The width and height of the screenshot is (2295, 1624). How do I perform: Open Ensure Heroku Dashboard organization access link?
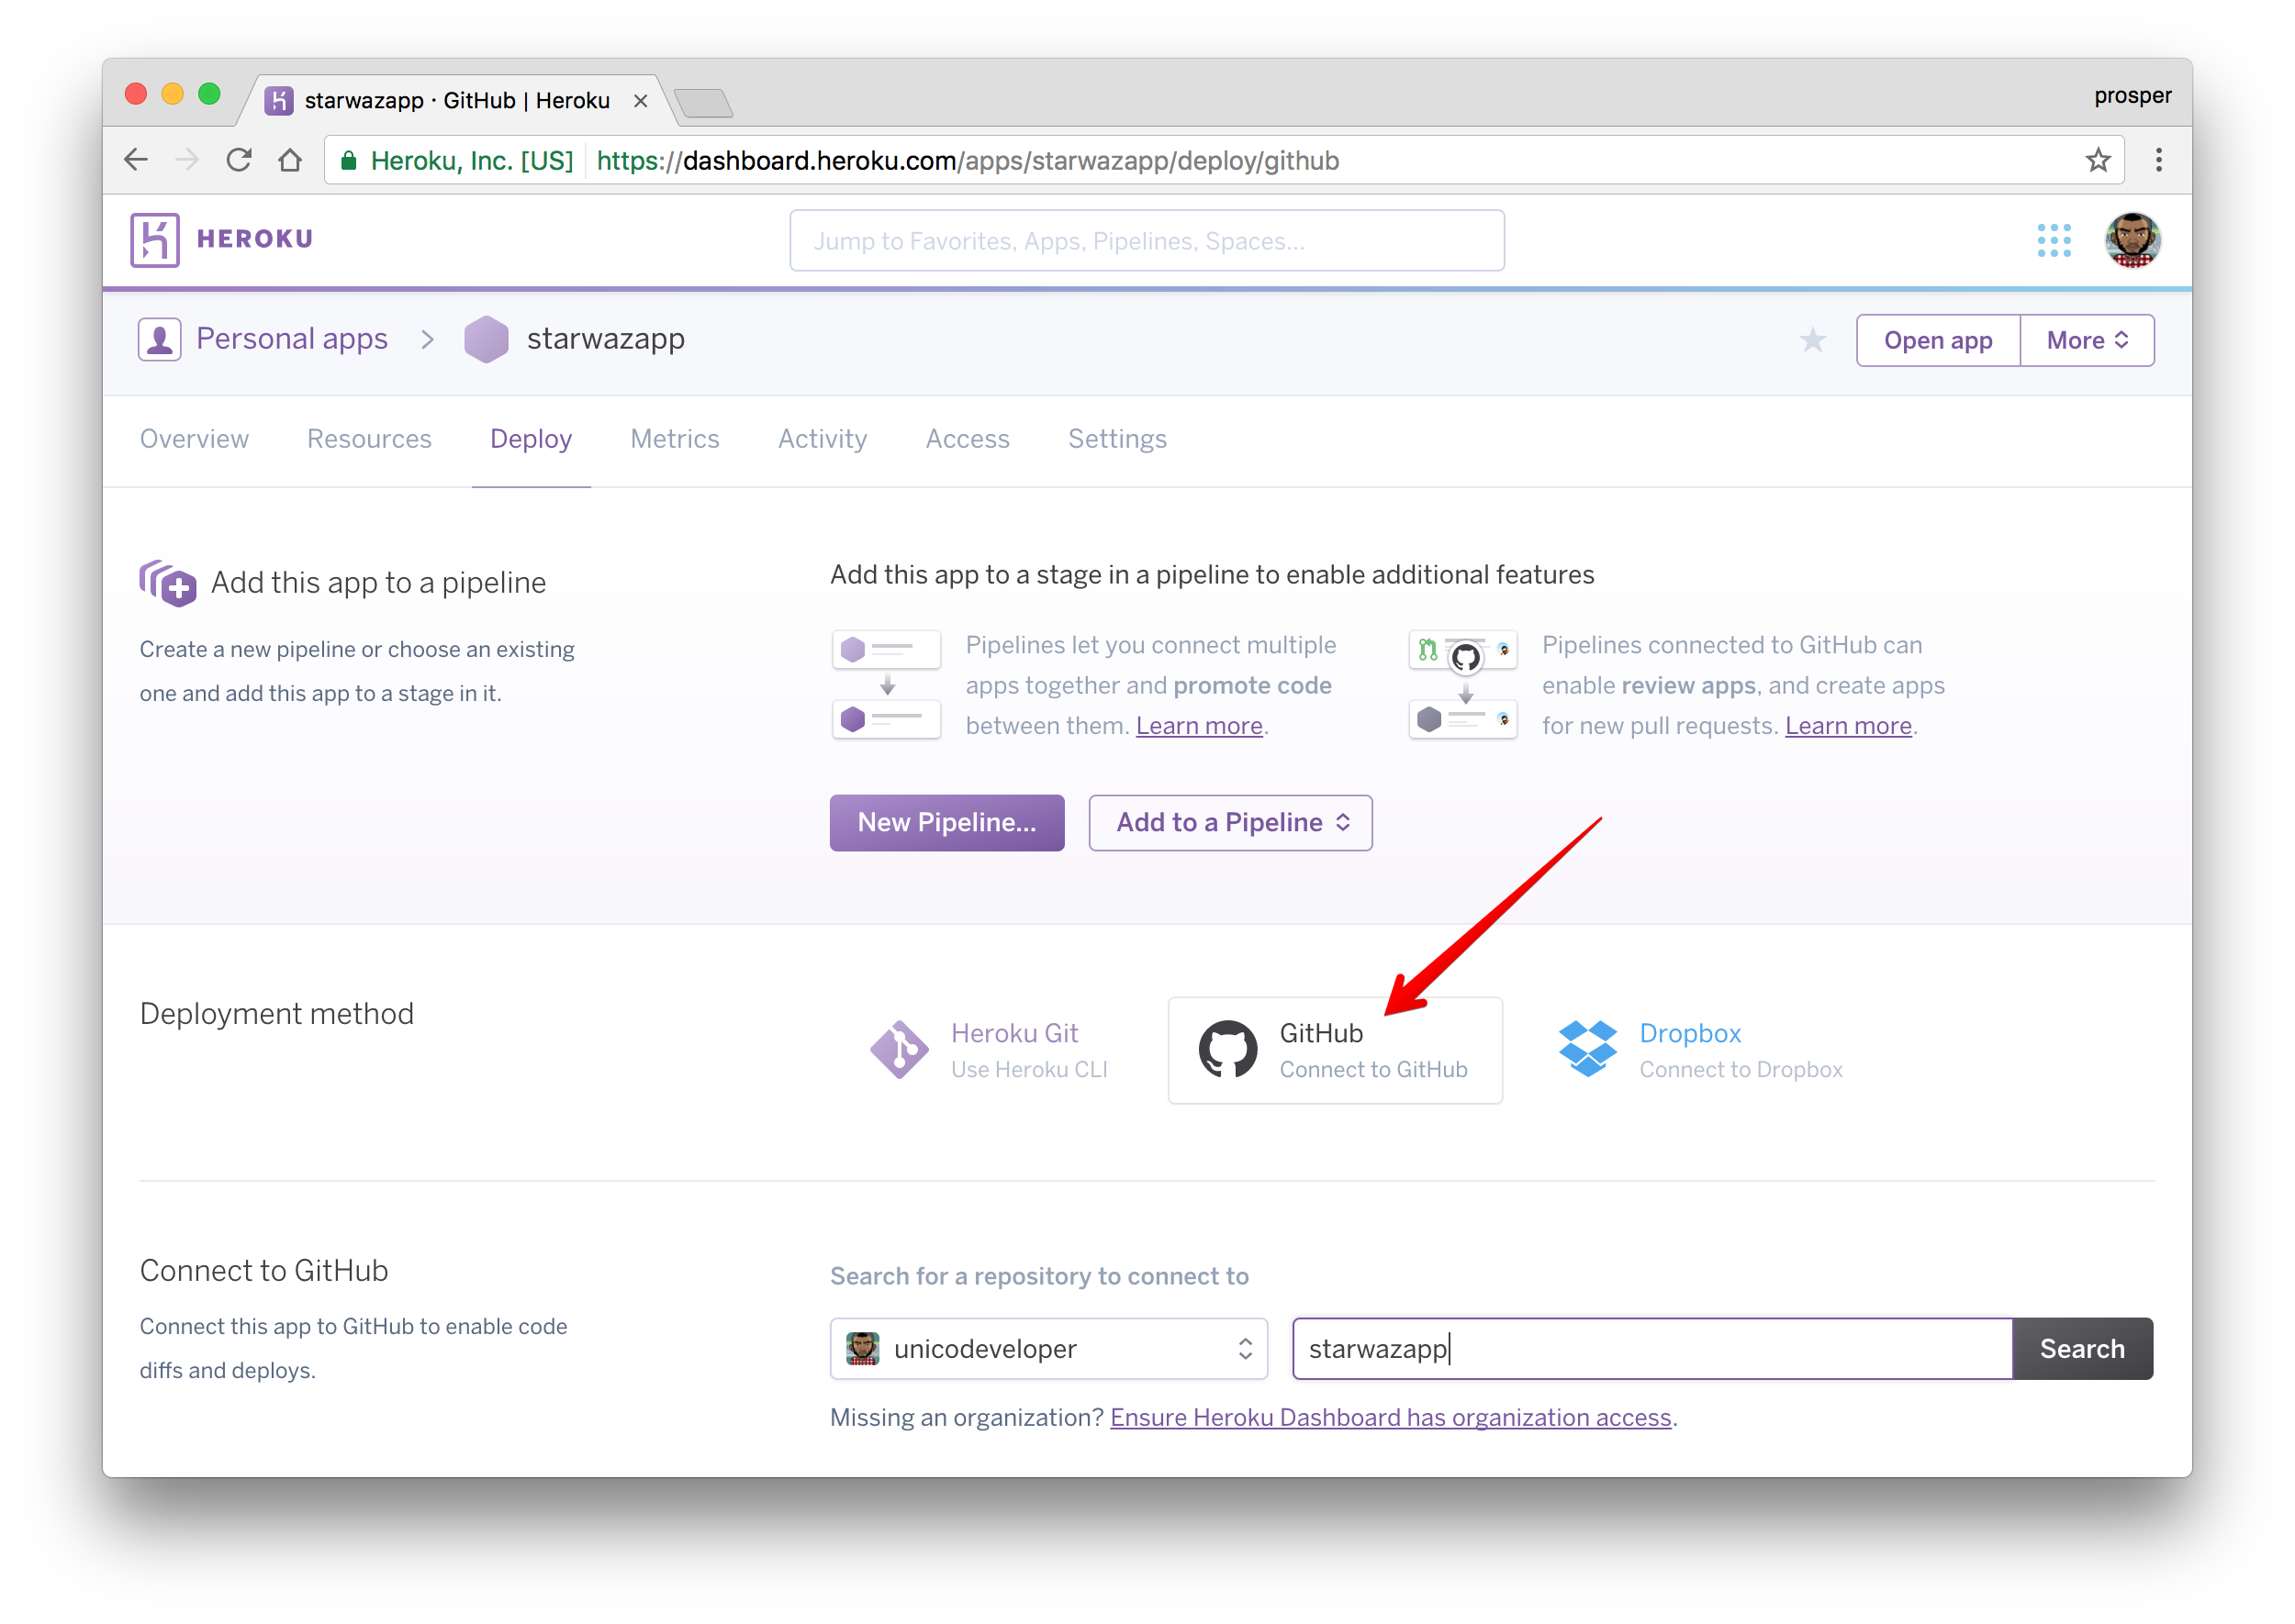(1390, 1418)
